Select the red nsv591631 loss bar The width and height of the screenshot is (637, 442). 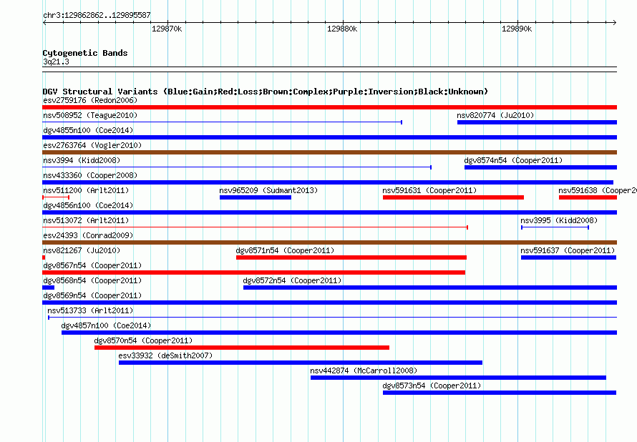tap(453, 197)
